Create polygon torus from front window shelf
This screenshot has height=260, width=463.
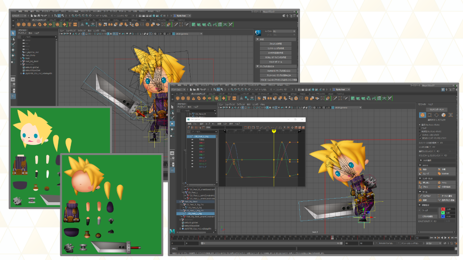tap(199, 98)
